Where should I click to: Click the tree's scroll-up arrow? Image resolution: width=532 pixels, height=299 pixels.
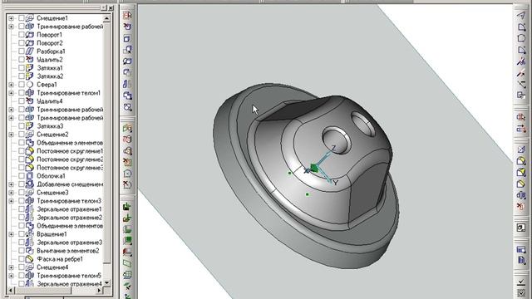click(x=107, y=18)
